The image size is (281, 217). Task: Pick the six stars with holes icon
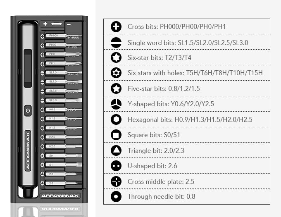tap(116, 73)
